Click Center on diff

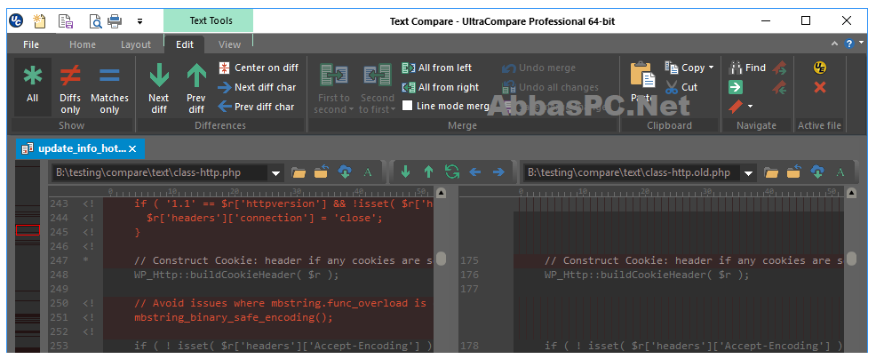coord(259,68)
